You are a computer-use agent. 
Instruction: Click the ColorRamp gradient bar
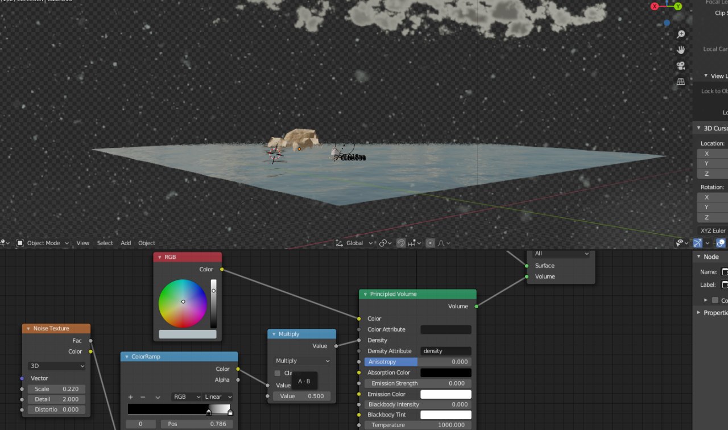[179, 409]
